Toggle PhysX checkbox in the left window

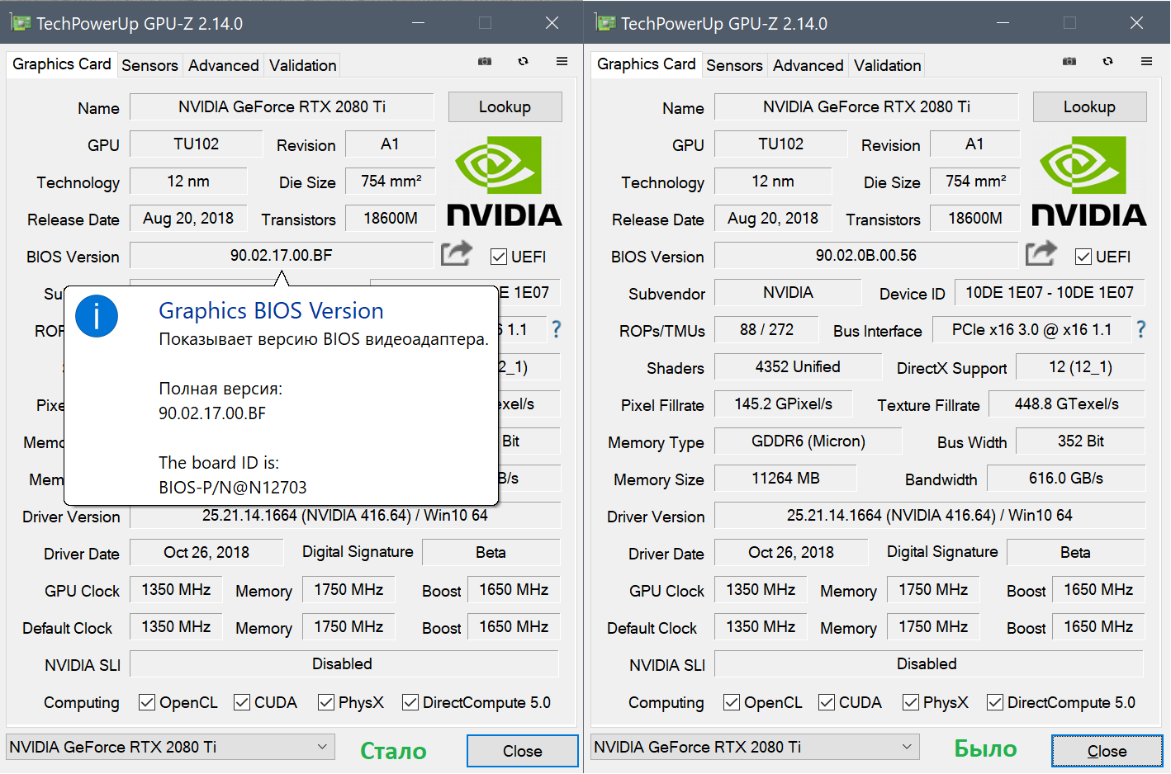coord(326,702)
